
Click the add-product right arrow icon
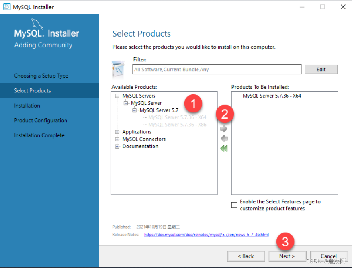tap(224, 129)
